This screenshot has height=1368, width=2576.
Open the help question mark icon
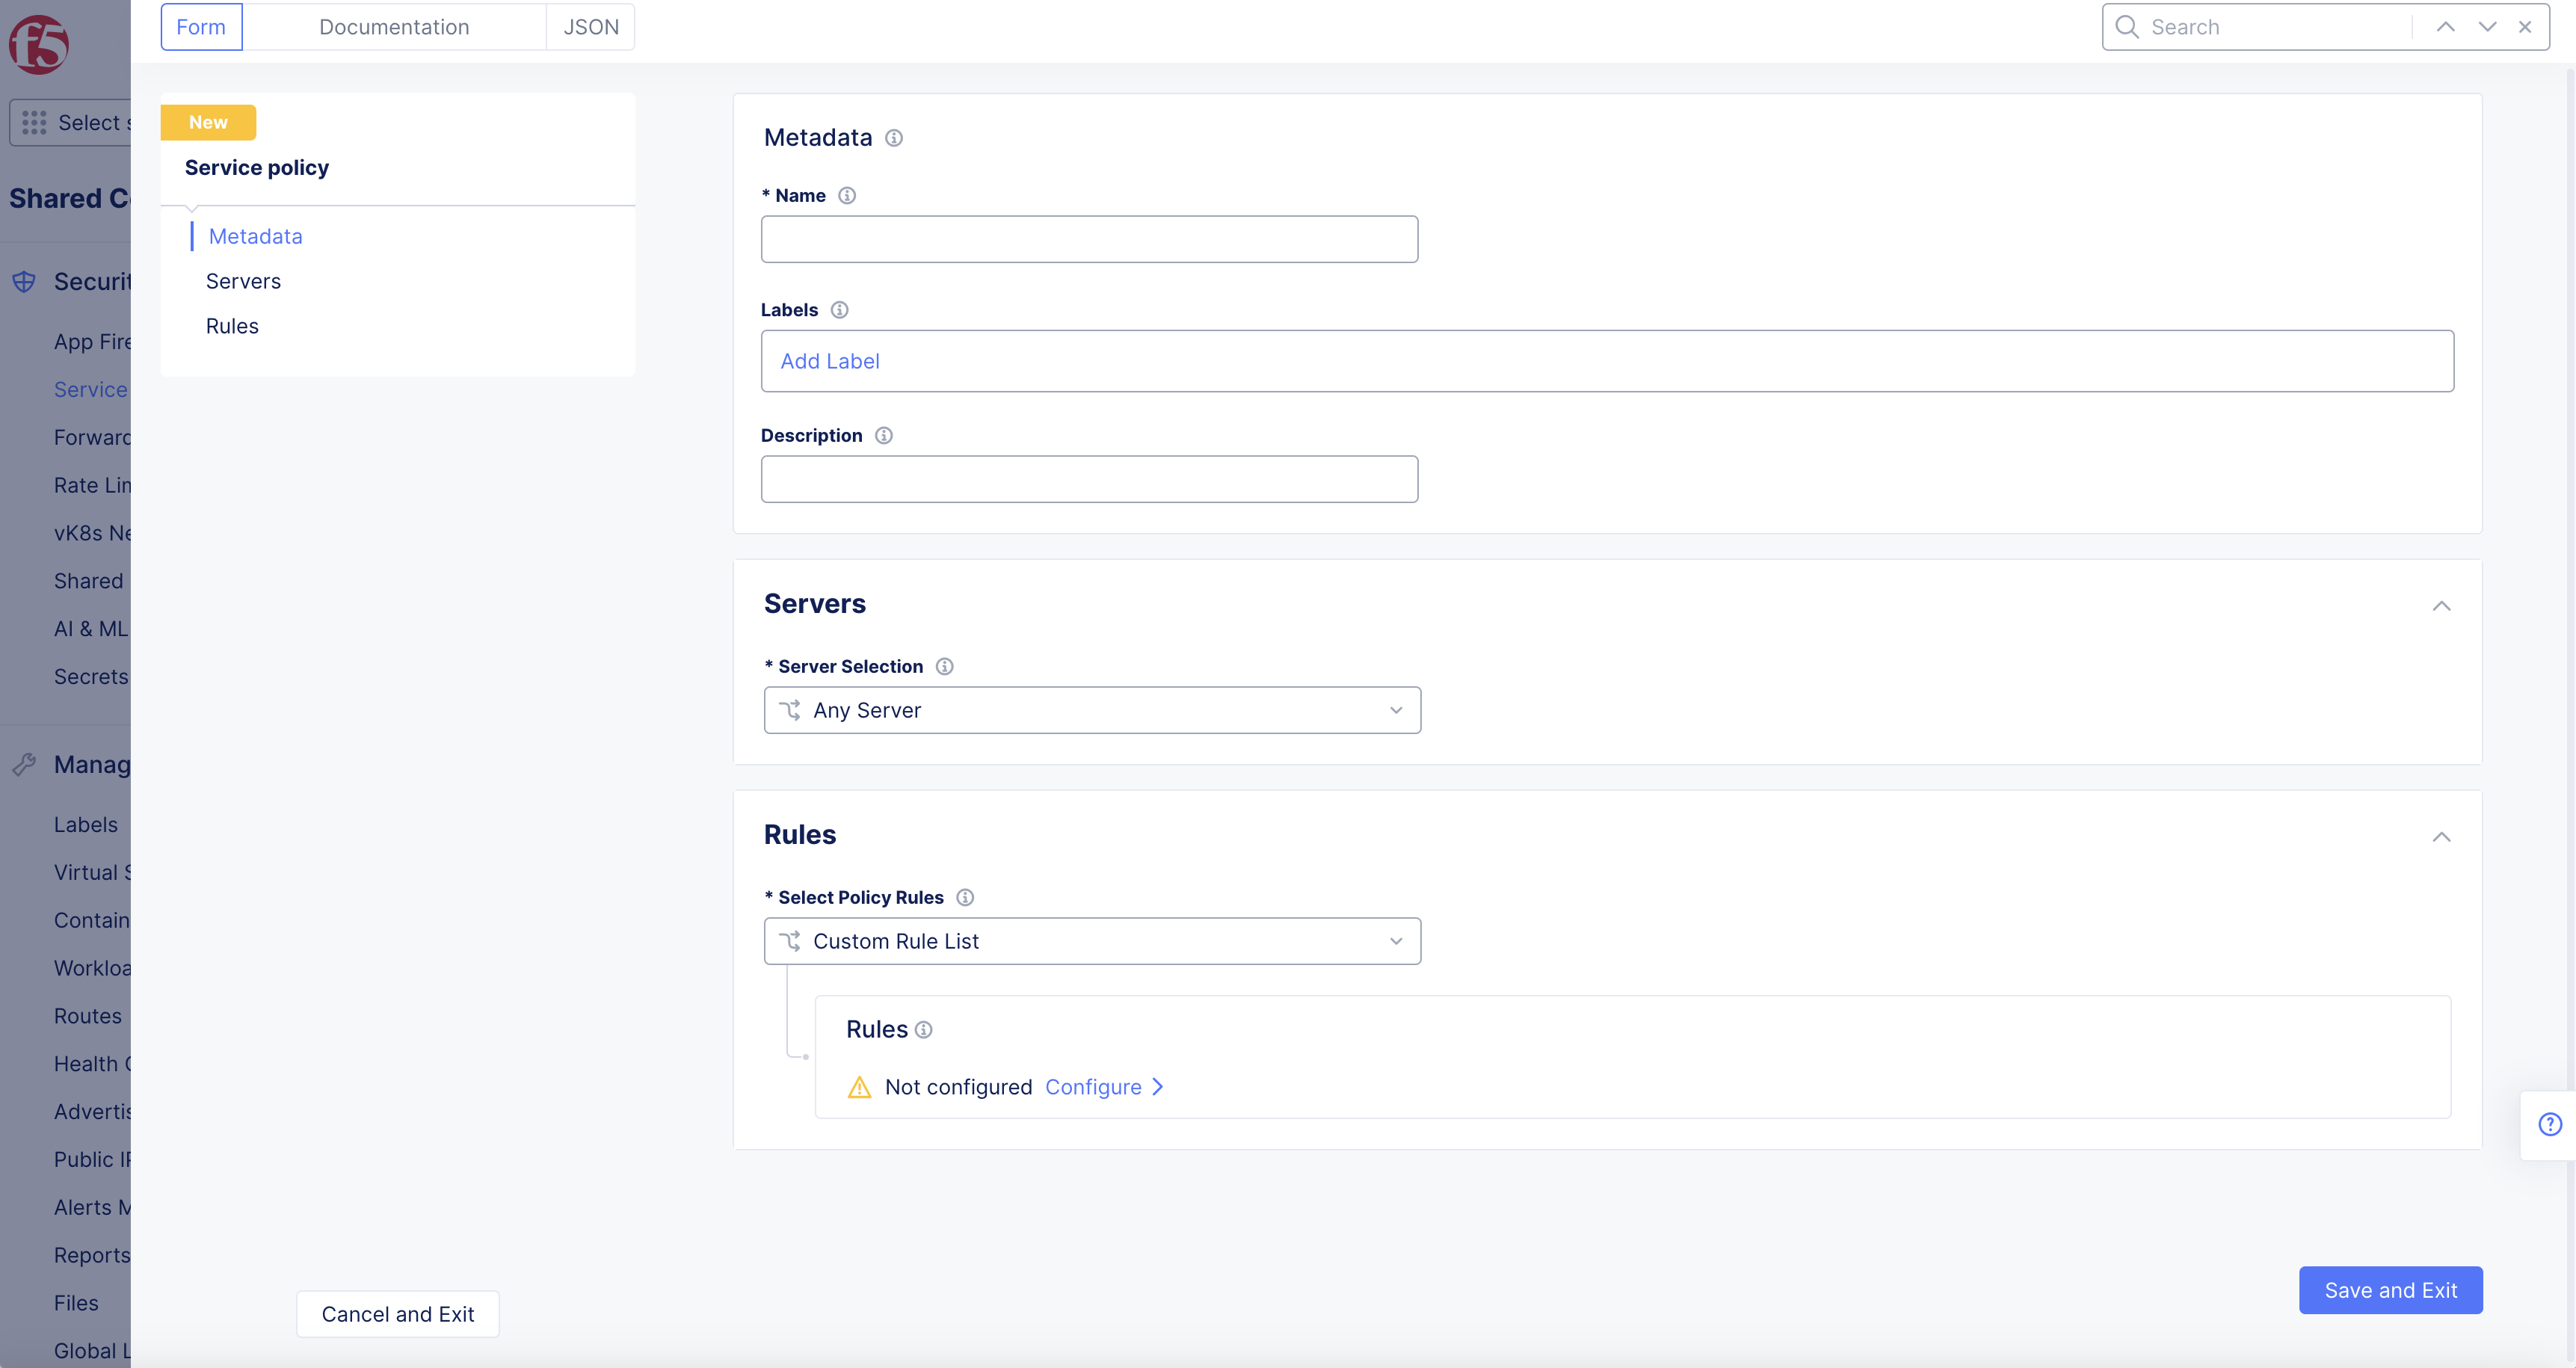coord(2550,1125)
